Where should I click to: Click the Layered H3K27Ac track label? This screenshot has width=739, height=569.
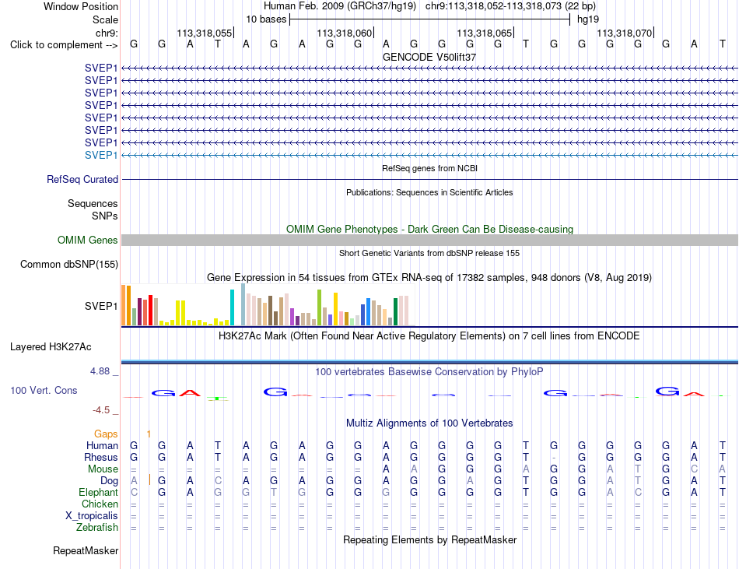[x=51, y=347]
